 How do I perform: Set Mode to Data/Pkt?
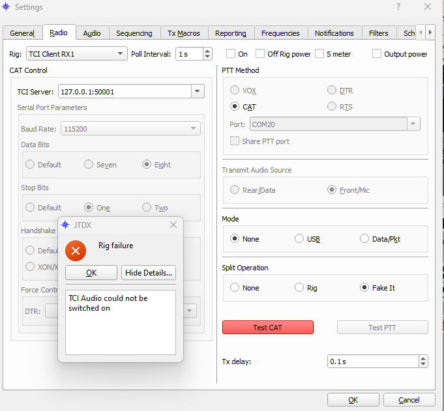click(x=364, y=239)
